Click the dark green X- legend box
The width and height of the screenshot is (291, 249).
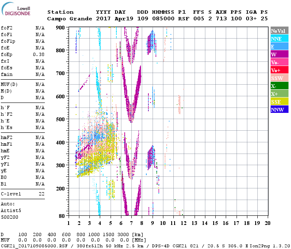[279, 86]
